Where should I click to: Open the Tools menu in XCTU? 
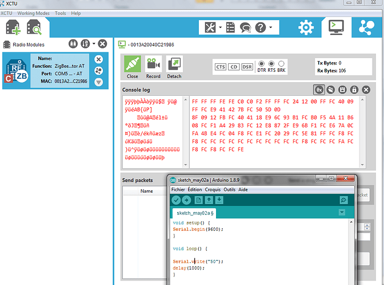60,13
